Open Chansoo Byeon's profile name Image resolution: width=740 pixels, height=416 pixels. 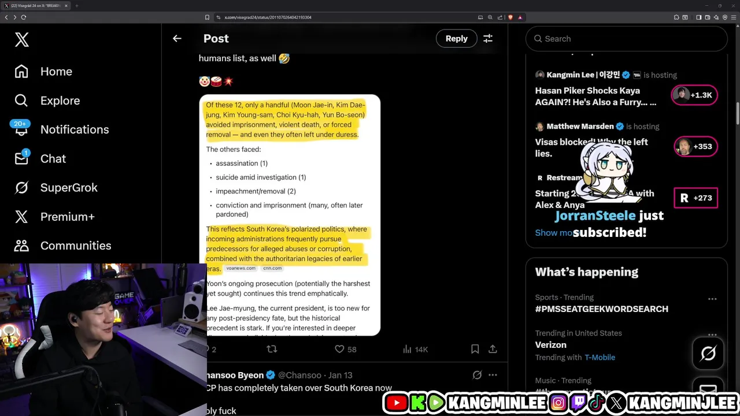(x=235, y=375)
